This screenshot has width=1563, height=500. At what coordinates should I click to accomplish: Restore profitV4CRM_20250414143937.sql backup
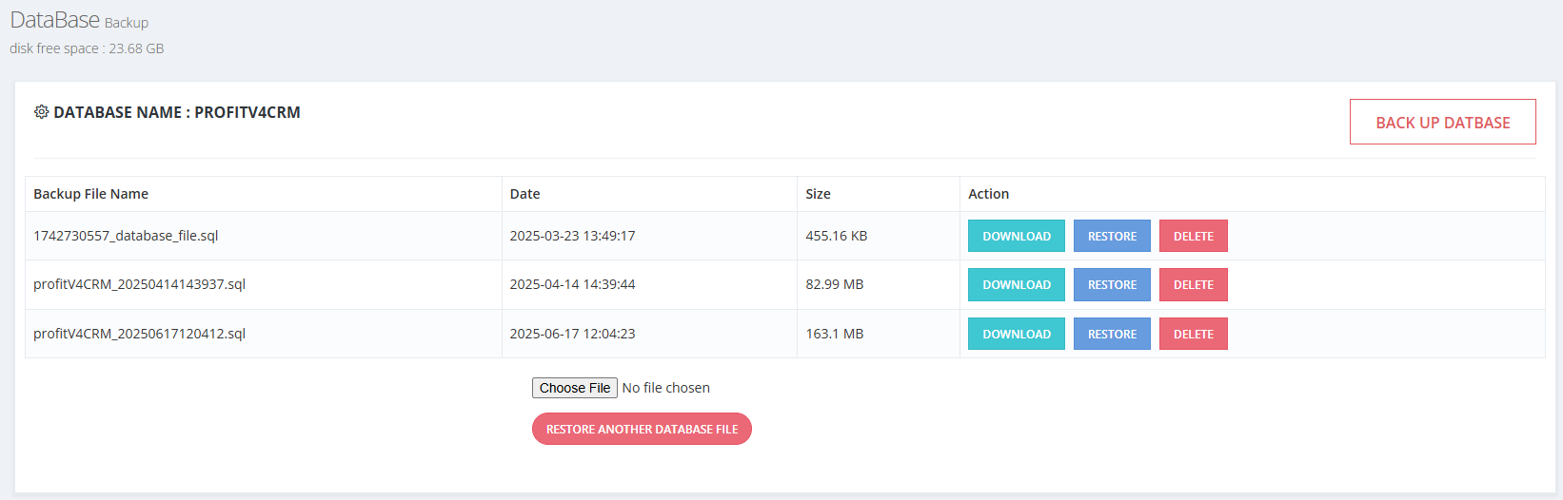click(1112, 284)
